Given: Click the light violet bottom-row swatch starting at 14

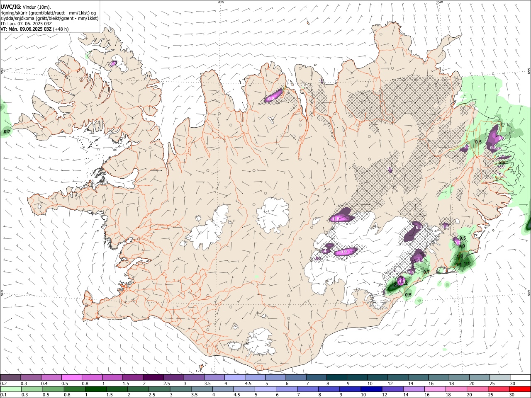Looking at the screenshot, I should (414, 389).
